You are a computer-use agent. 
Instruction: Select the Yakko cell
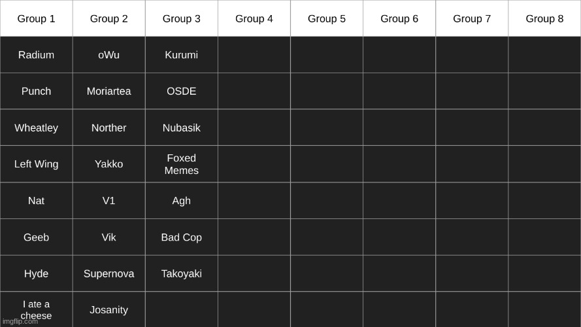pyautogui.click(x=108, y=164)
